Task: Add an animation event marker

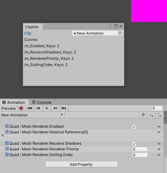Action: click(159, 115)
